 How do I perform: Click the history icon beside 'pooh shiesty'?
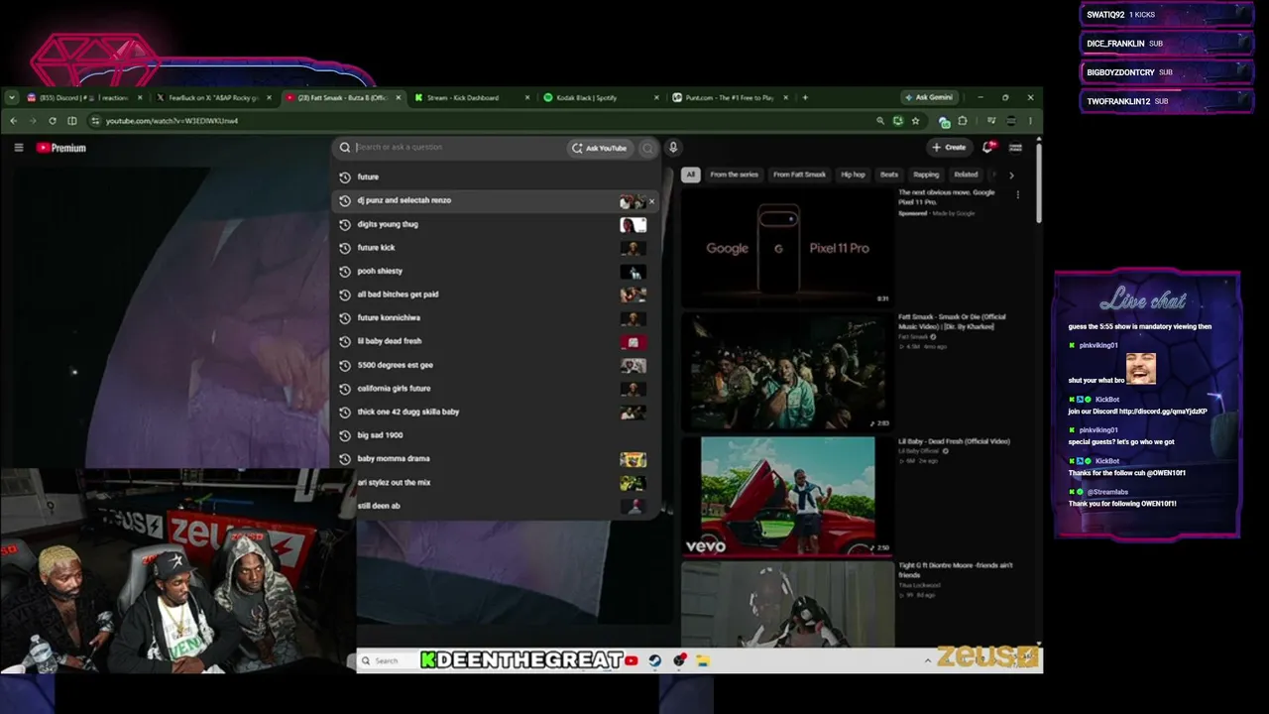pyautogui.click(x=344, y=271)
